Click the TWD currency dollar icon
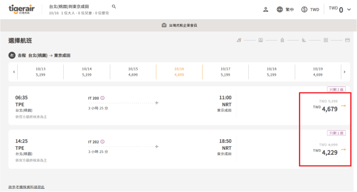Screen dimensions: 357x192 point(304,10)
